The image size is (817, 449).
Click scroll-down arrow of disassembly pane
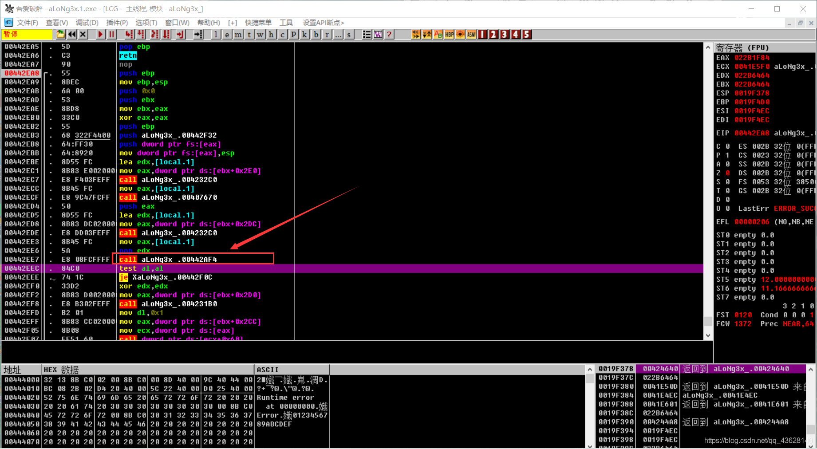[708, 335]
